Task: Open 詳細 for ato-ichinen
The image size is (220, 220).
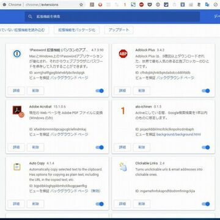Action: 122,147
